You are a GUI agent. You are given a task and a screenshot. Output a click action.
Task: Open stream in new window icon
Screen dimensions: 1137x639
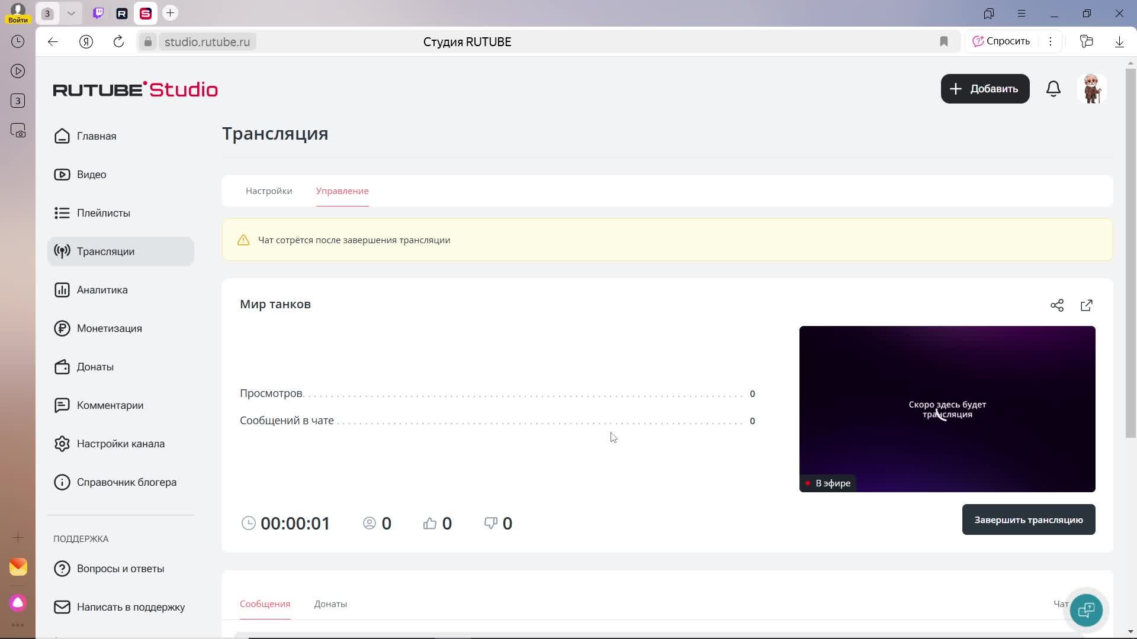pos(1087,305)
